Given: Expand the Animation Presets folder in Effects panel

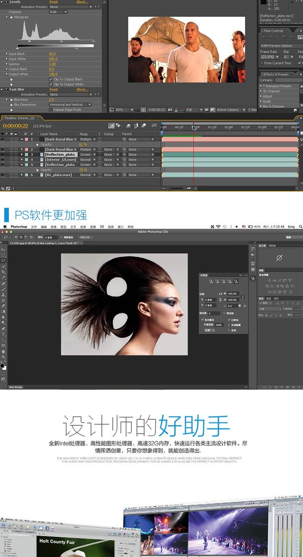Looking at the screenshot, I should point(261,86).
